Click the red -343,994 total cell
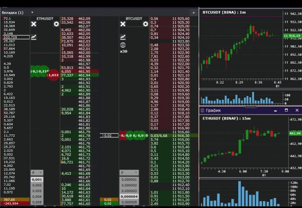This screenshot has width=302, height=208. point(15,203)
